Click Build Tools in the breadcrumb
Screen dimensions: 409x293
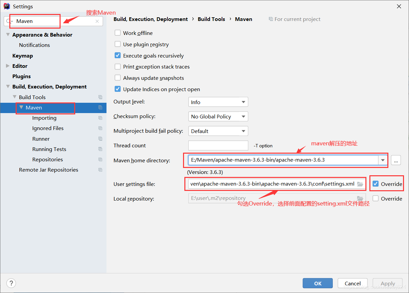211,19
